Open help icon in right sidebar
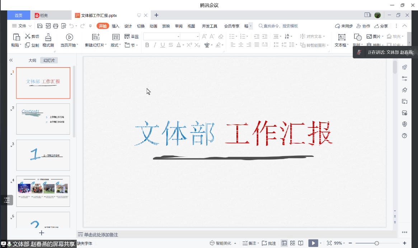Screen dimensions: 418x248 coord(404,136)
